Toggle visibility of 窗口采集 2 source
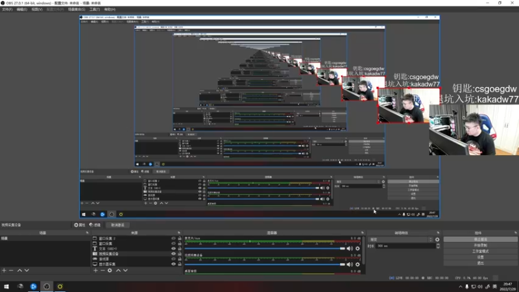519x292 pixels. (x=173, y=238)
